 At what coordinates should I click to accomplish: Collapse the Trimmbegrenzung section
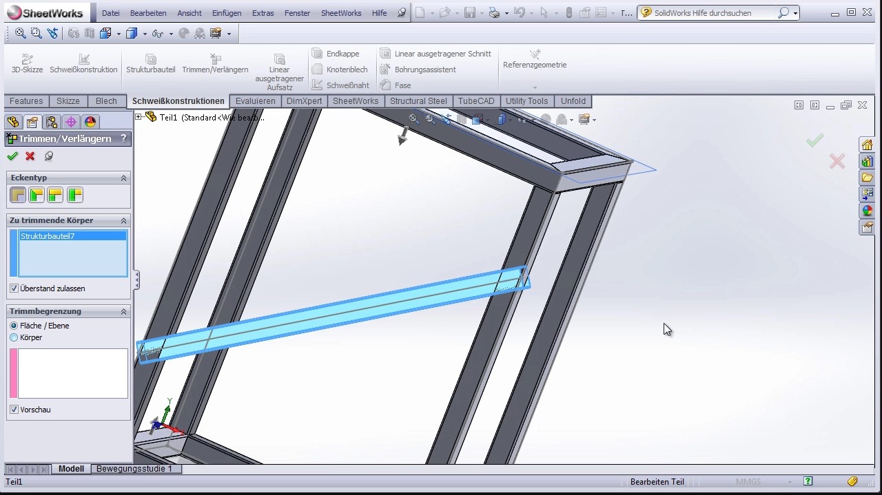point(124,311)
